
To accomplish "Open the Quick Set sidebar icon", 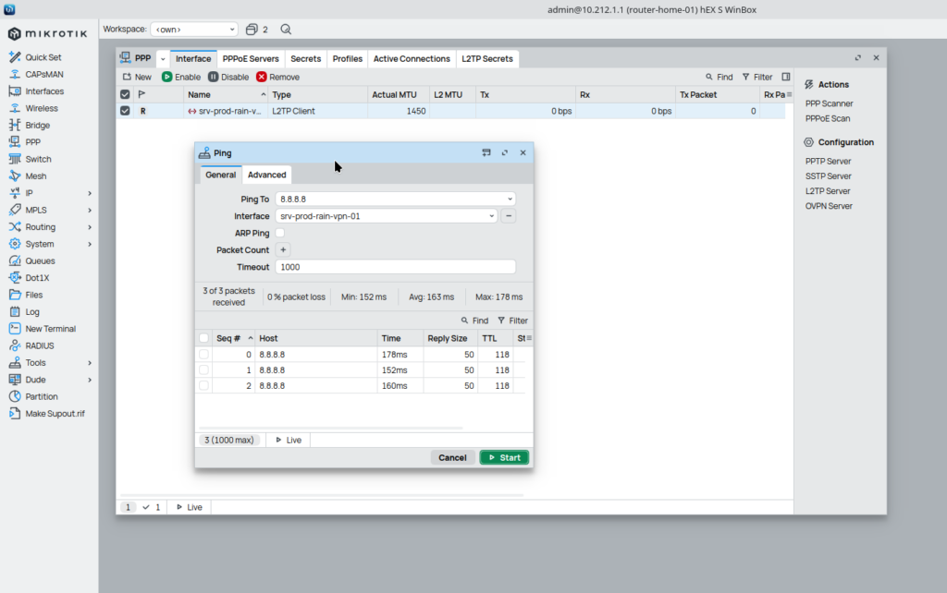I will tap(15, 57).
